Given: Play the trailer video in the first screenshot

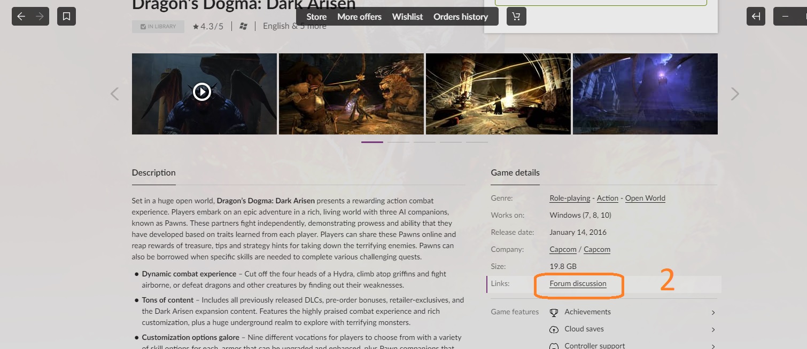Looking at the screenshot, I should (202, 92).
